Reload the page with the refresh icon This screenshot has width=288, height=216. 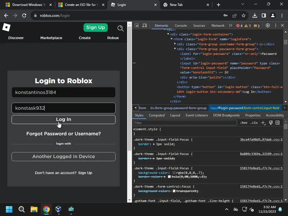[x=24, y=16]
